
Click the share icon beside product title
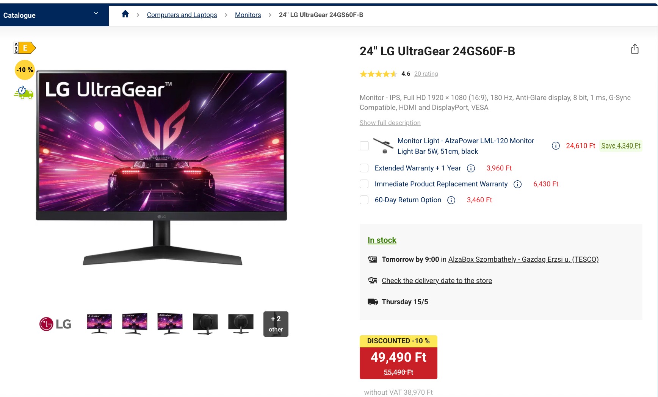click(635, 49)
